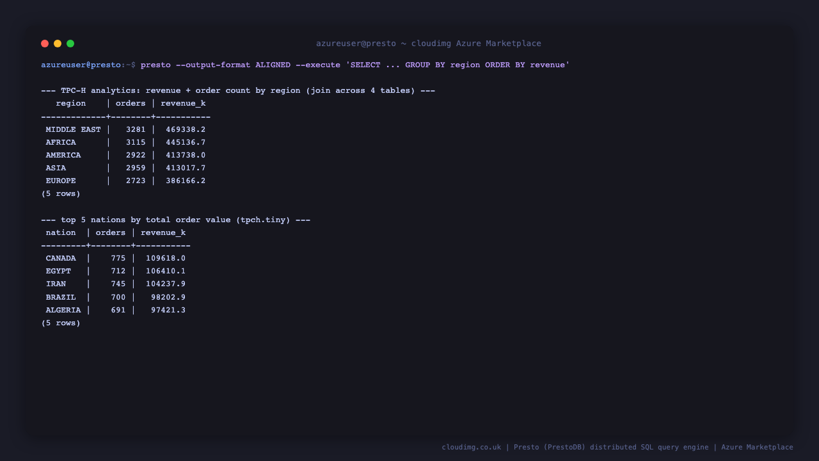Click the yellow minimize window dot
Screen dimensions: 819x461
click(58, 44)
